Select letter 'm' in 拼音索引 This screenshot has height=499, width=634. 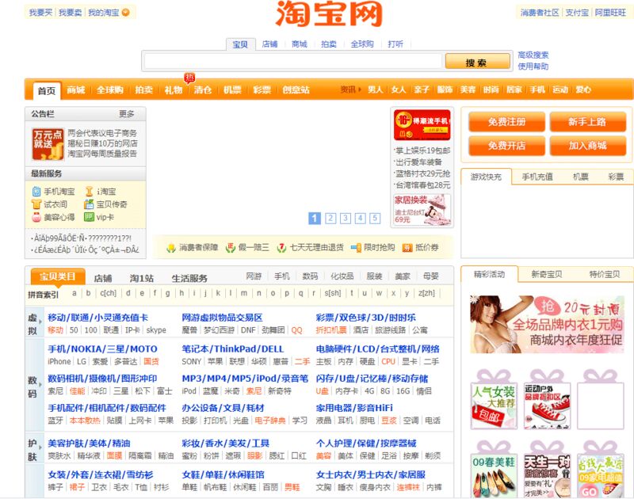(x=244, y=293)
